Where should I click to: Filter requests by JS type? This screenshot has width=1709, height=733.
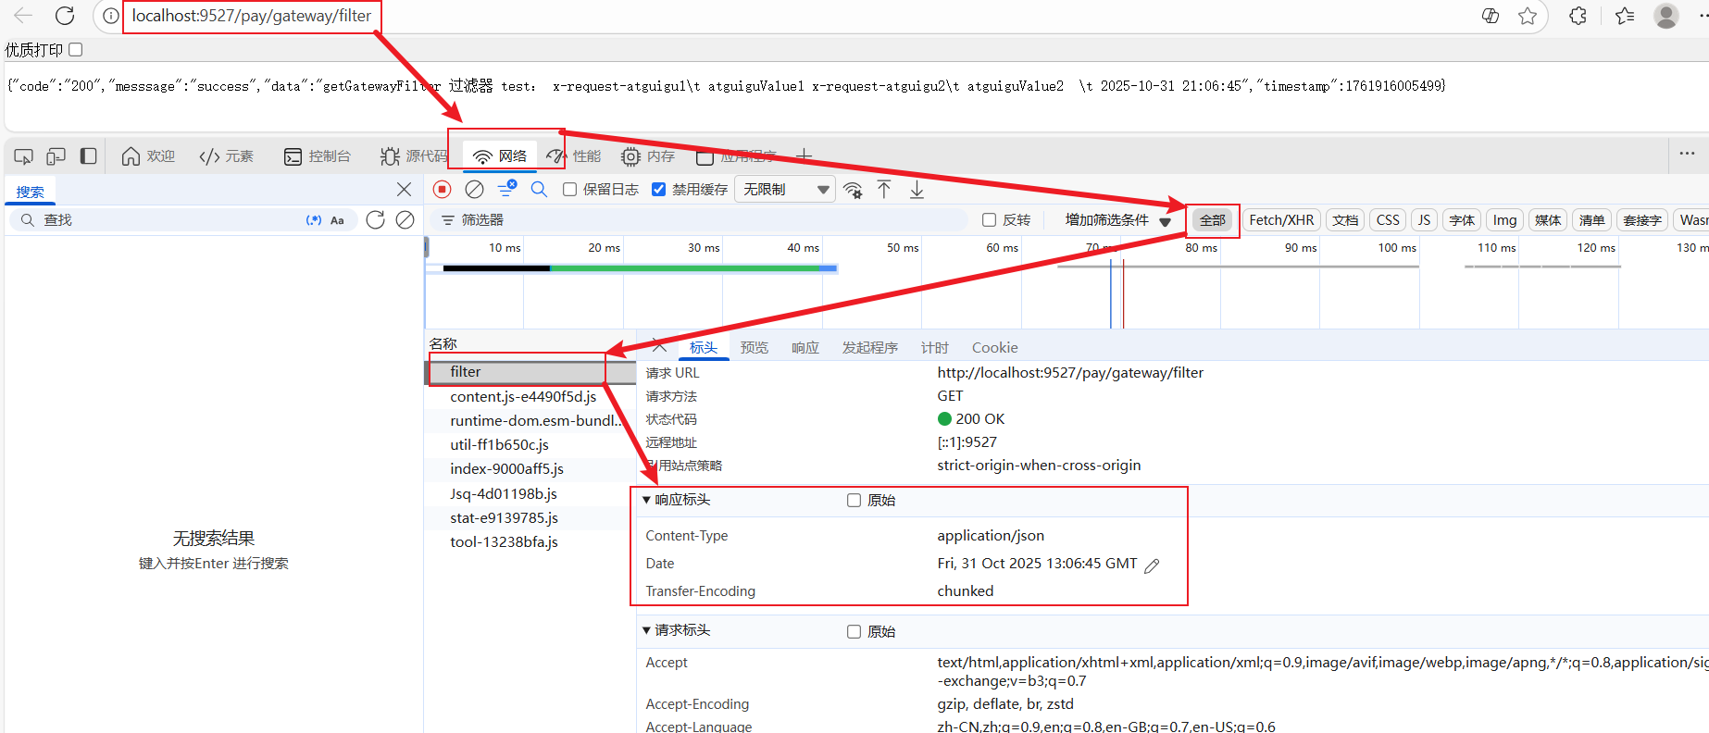point(1424,219)
